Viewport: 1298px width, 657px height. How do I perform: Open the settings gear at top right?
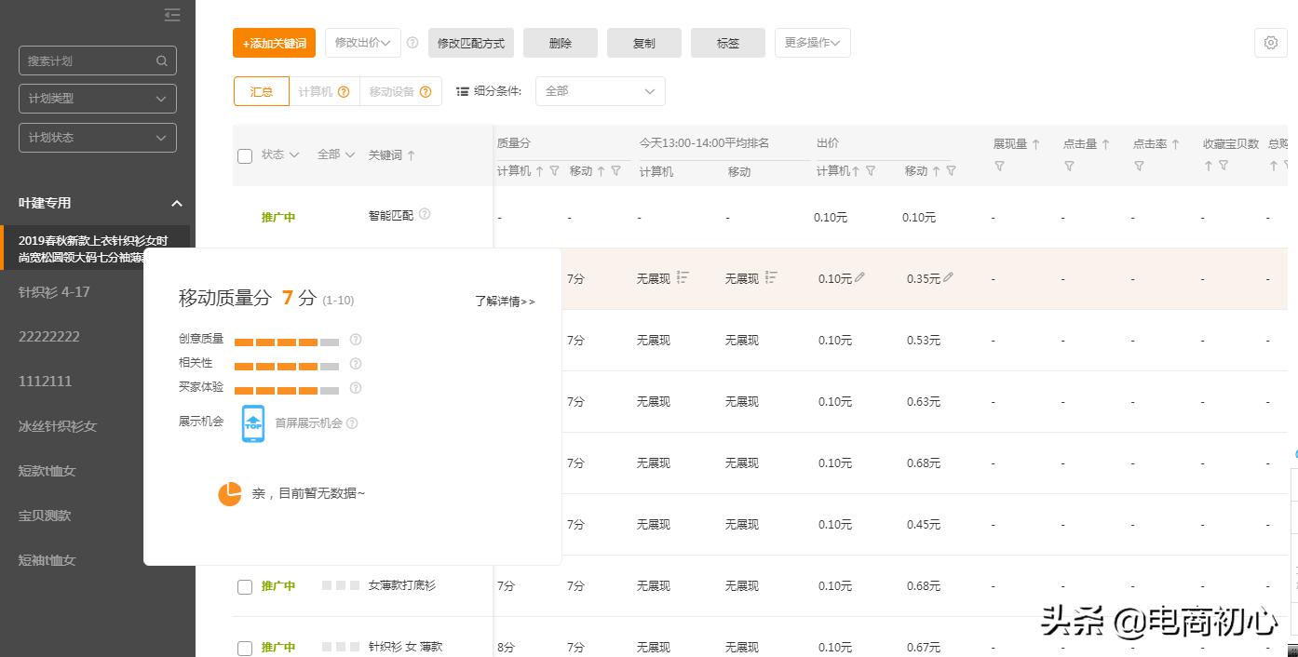pyautogui.click(x=1270, y=42)
